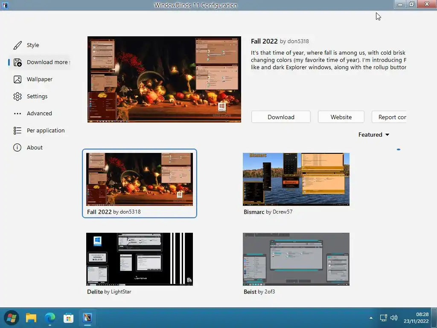Click the Settings gear icon
This screenshot has height=328, width=437.
(17, 97)
